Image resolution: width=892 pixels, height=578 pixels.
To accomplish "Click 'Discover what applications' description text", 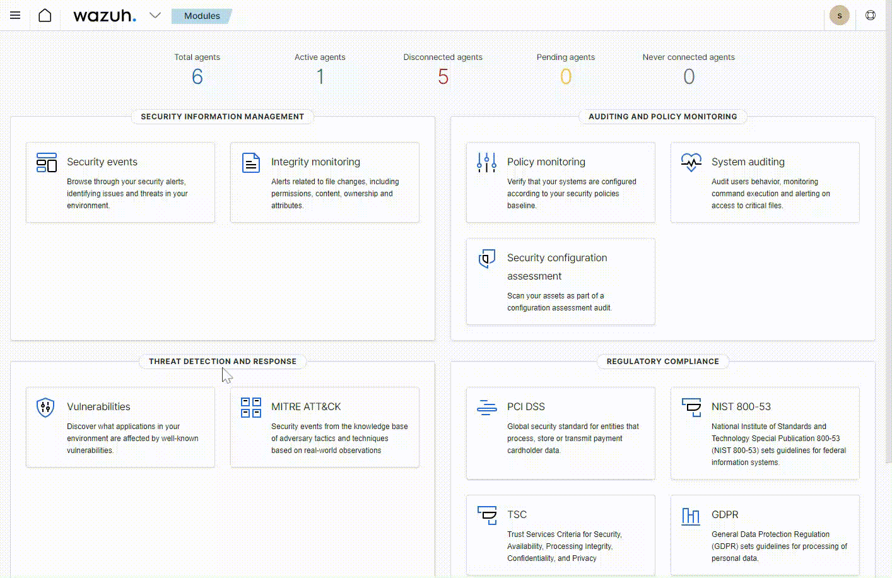I will [x=132, y=439].
